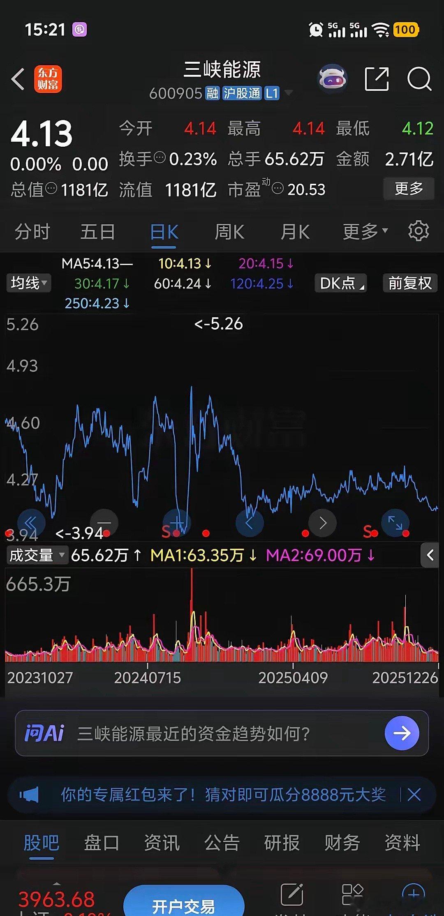
Task: Open the 更多 chart period dropdown
Action: (x=365, y=231)
